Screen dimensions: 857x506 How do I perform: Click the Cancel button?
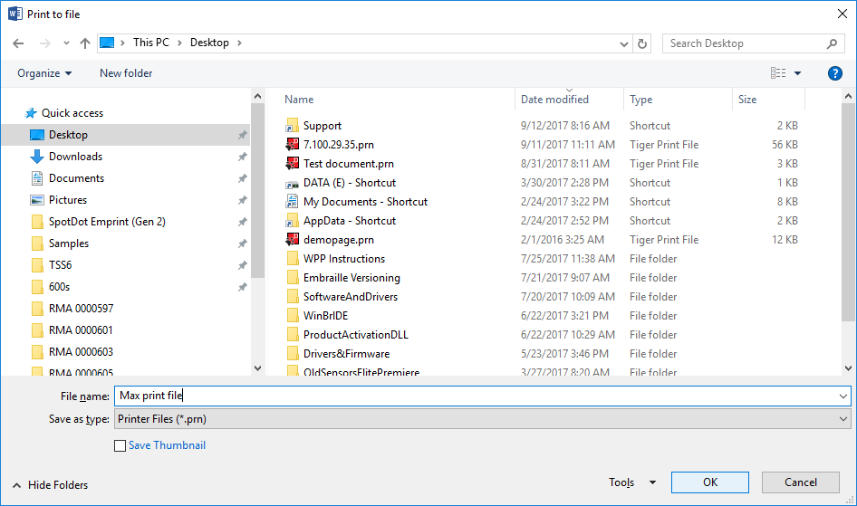coord(800,482)
